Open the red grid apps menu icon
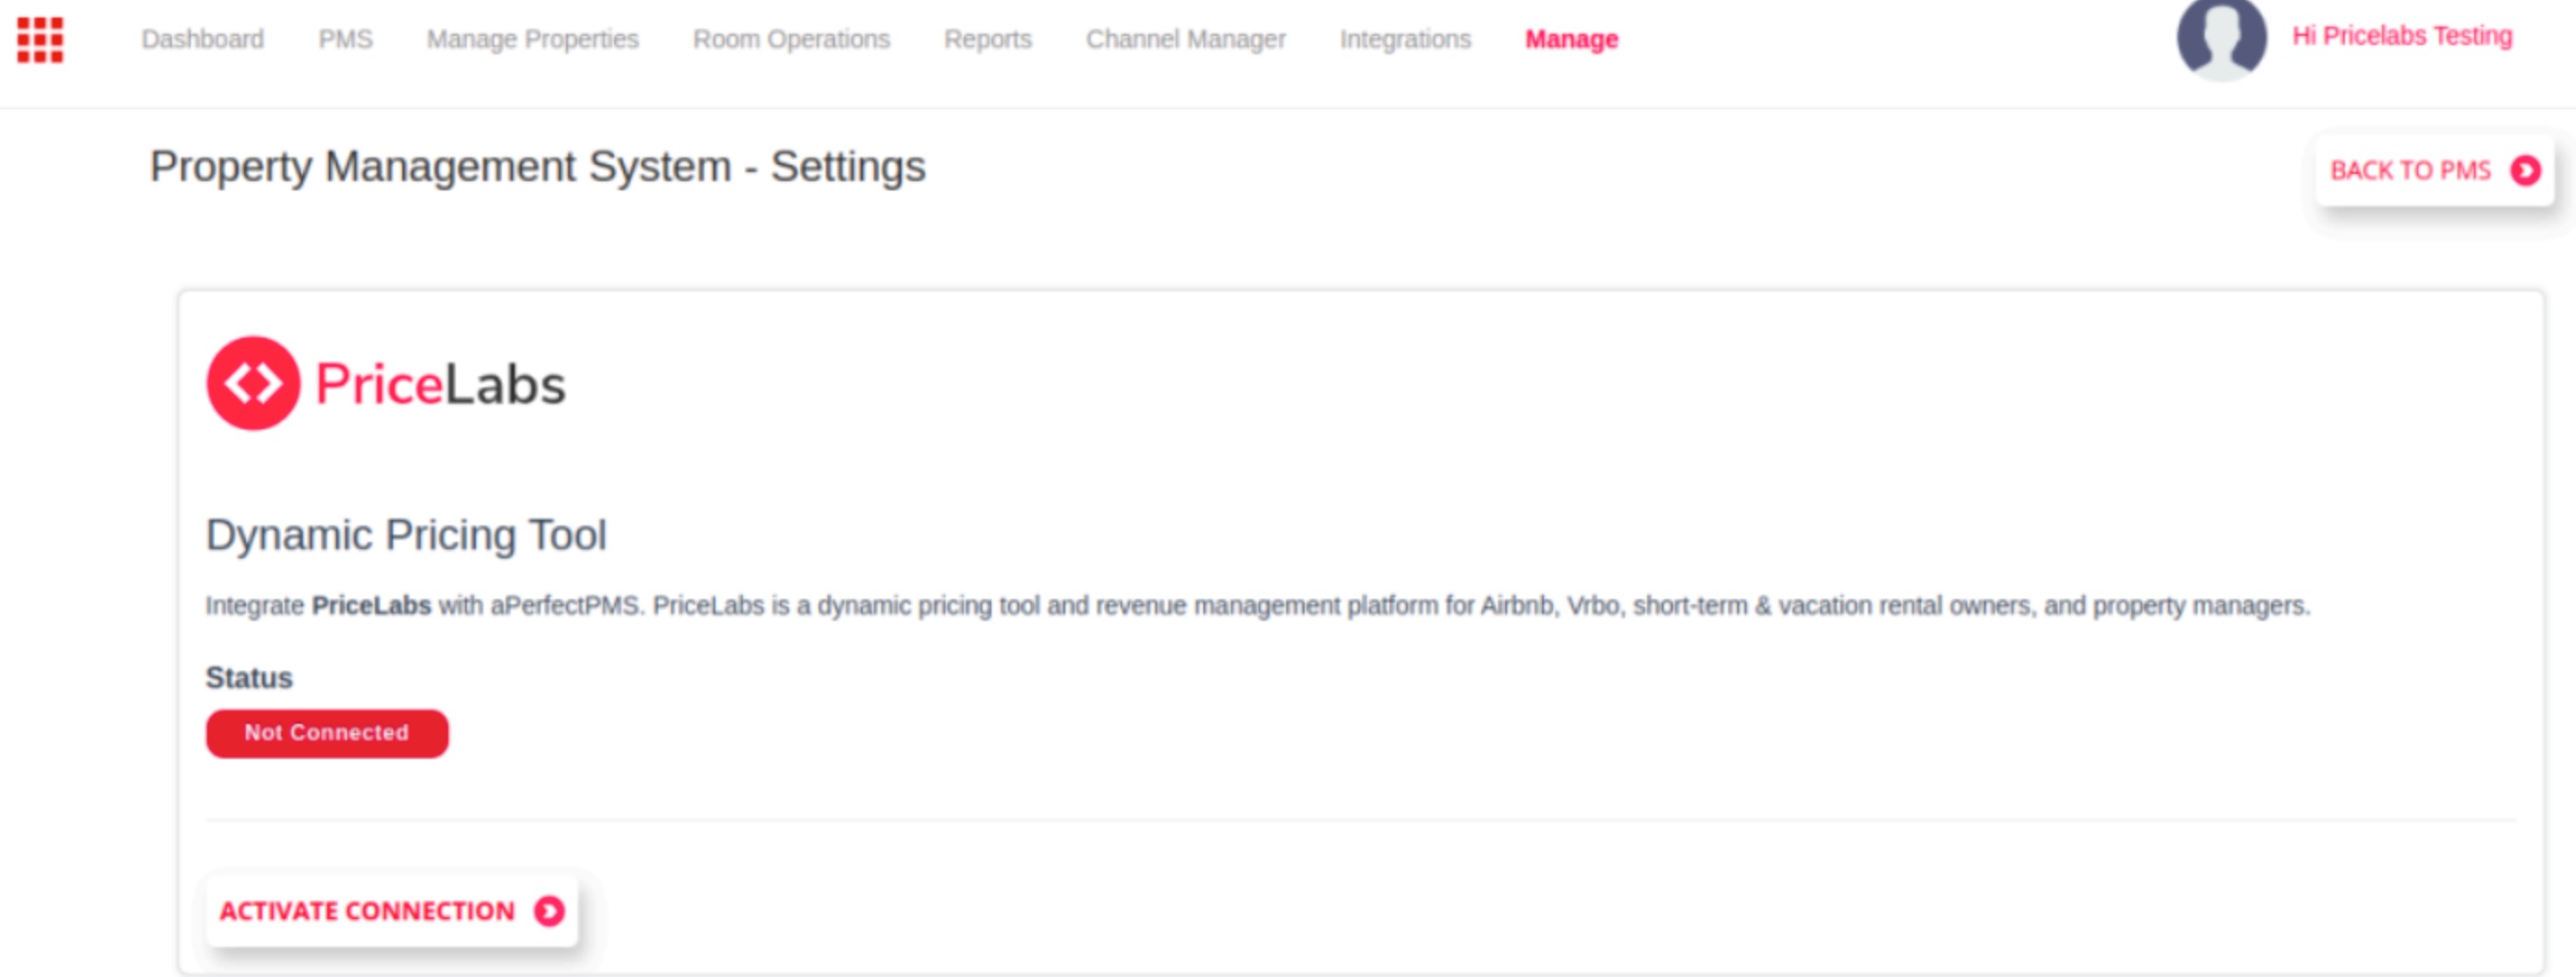 (x=40, y=40)
